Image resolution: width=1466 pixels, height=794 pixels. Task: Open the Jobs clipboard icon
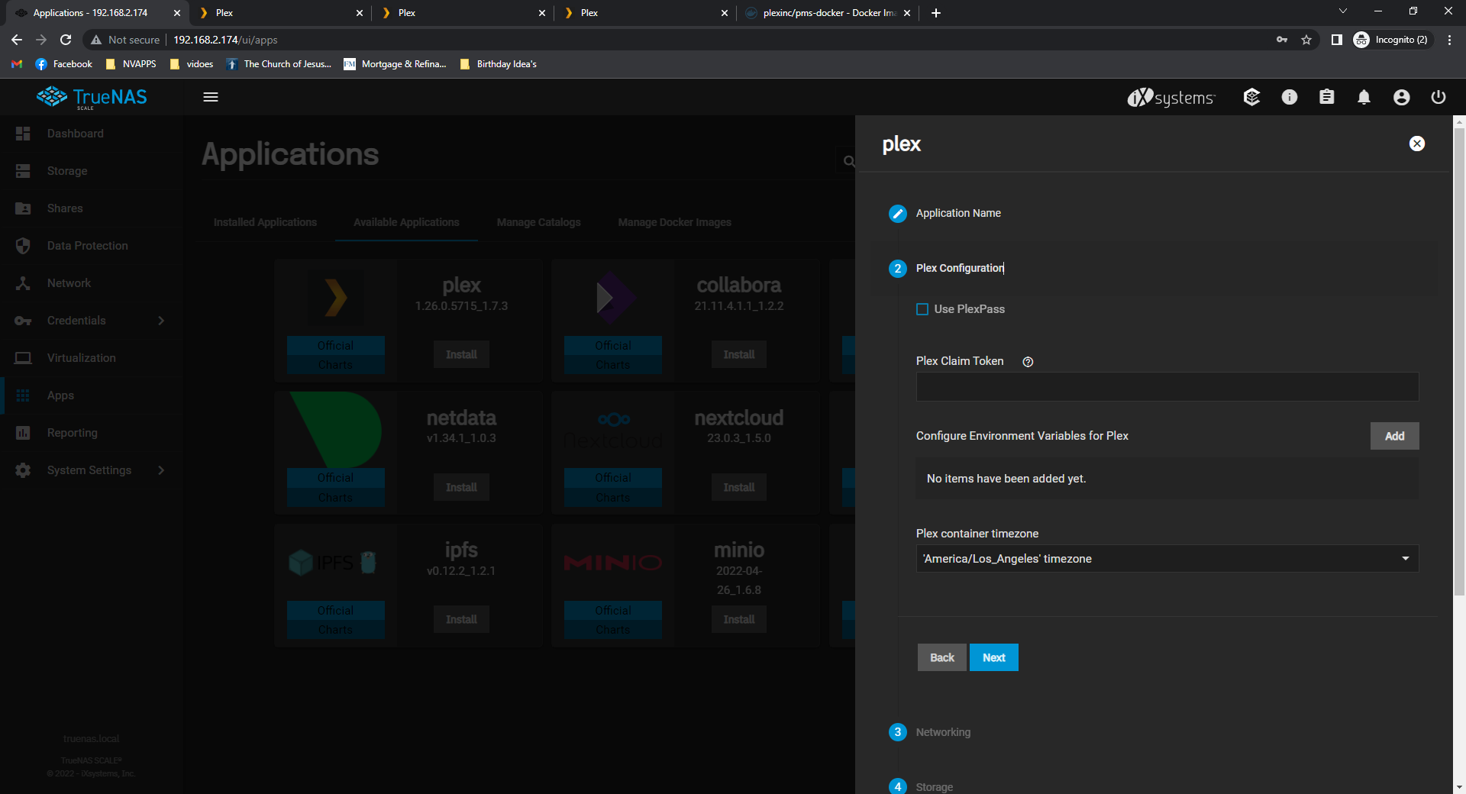tap(1327, 97)
